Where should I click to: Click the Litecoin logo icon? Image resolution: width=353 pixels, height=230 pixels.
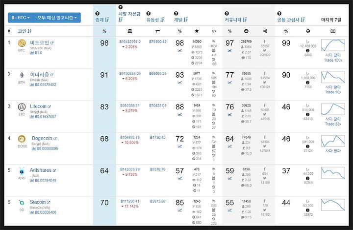(22, 107)
